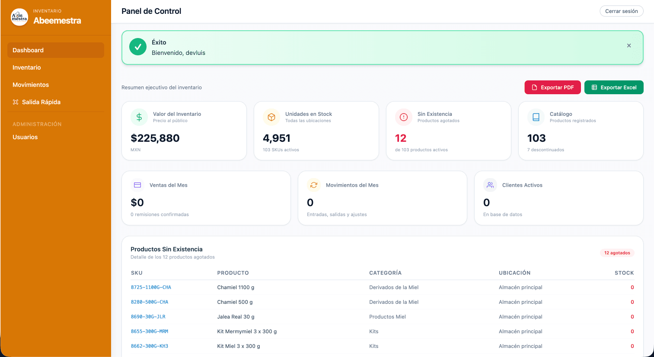The image size is (654, 357).
Task: Dismiss the welcome success notification
Action: click(x=628, y=46)
